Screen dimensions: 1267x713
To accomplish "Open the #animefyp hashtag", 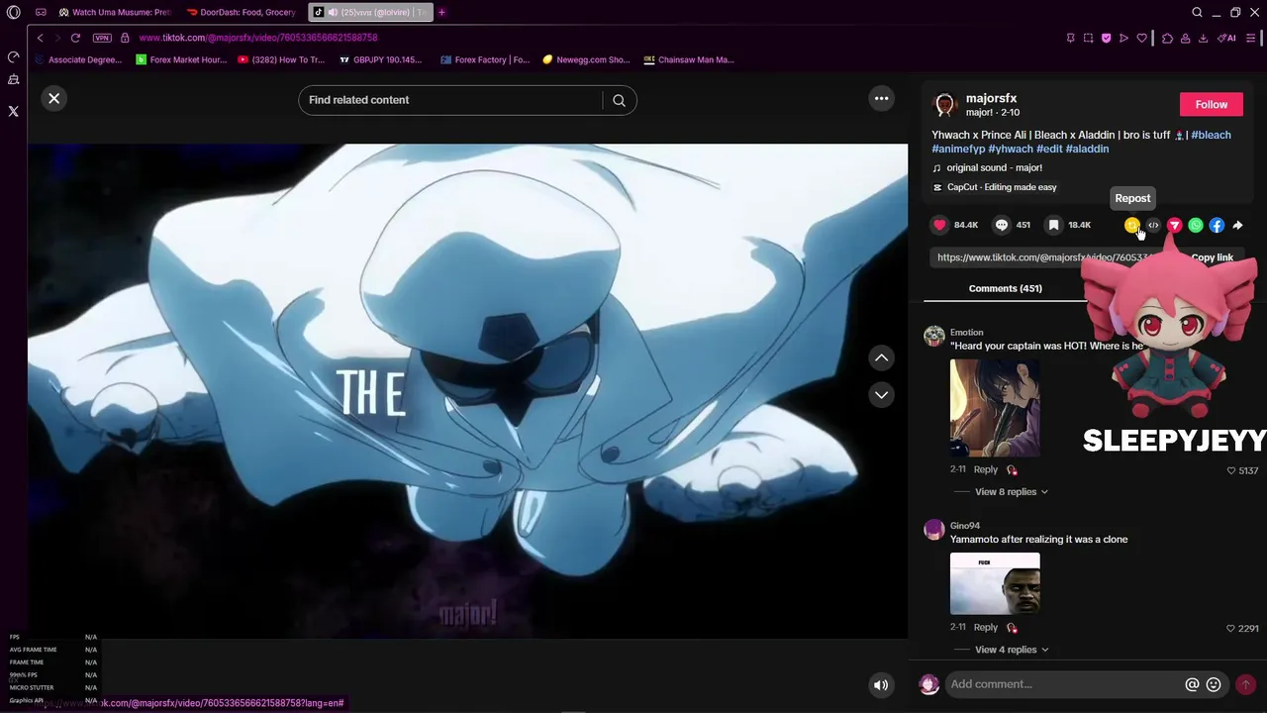I will tap(958, 149).
